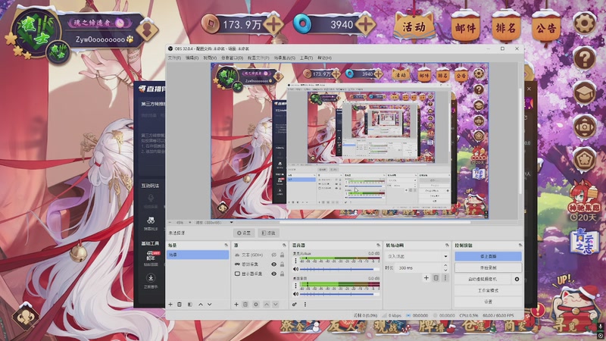
Task: Open preview scale dropdown arrow
Action: click(x=232, y=223)
